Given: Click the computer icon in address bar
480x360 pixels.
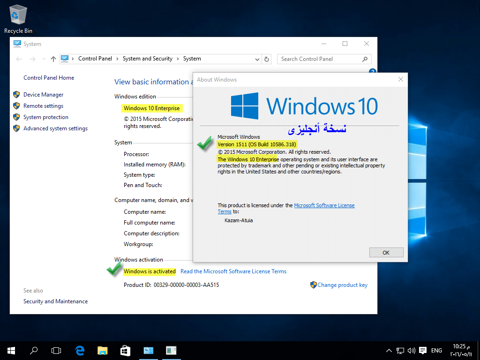Looking at the screenshot, I should 65,59.
